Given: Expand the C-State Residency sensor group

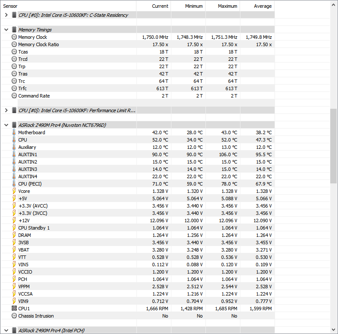Looking at the screenshot, I should tap(6, 15).
